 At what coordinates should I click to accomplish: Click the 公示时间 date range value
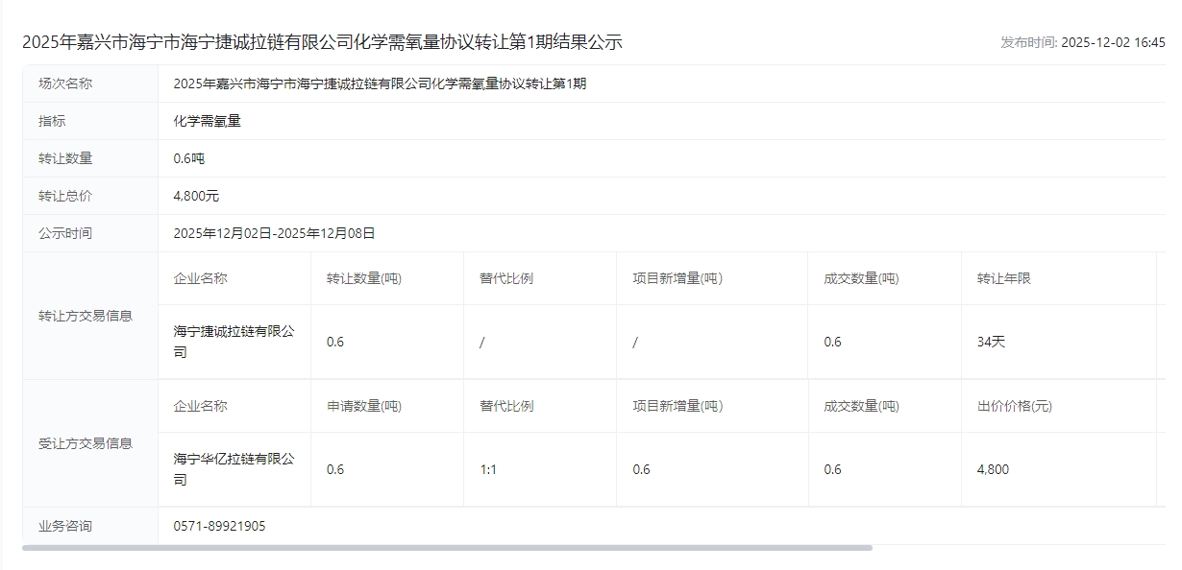[274, 233]
